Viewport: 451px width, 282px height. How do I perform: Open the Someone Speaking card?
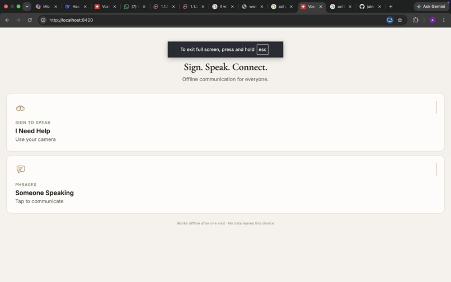225,185
